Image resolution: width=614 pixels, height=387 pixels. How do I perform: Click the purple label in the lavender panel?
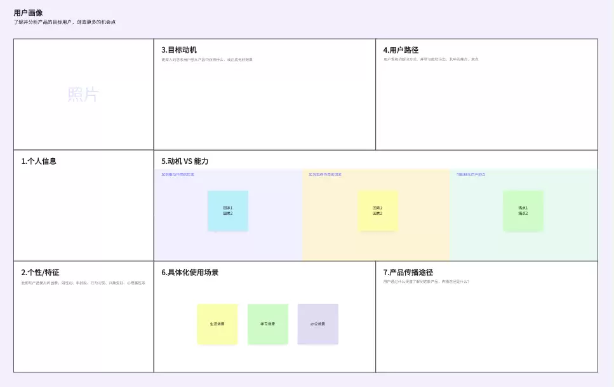point(178,174)
